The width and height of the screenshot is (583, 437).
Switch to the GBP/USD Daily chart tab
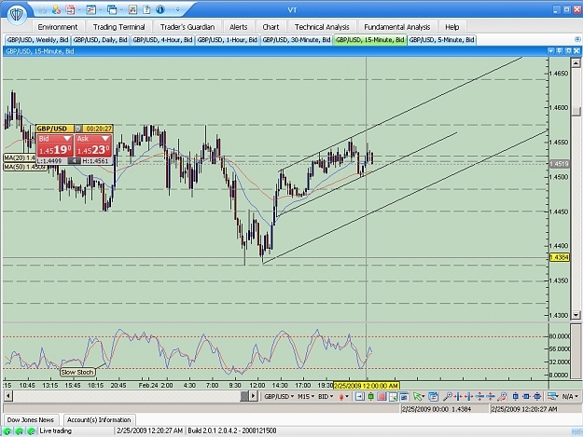coord(101,40)
